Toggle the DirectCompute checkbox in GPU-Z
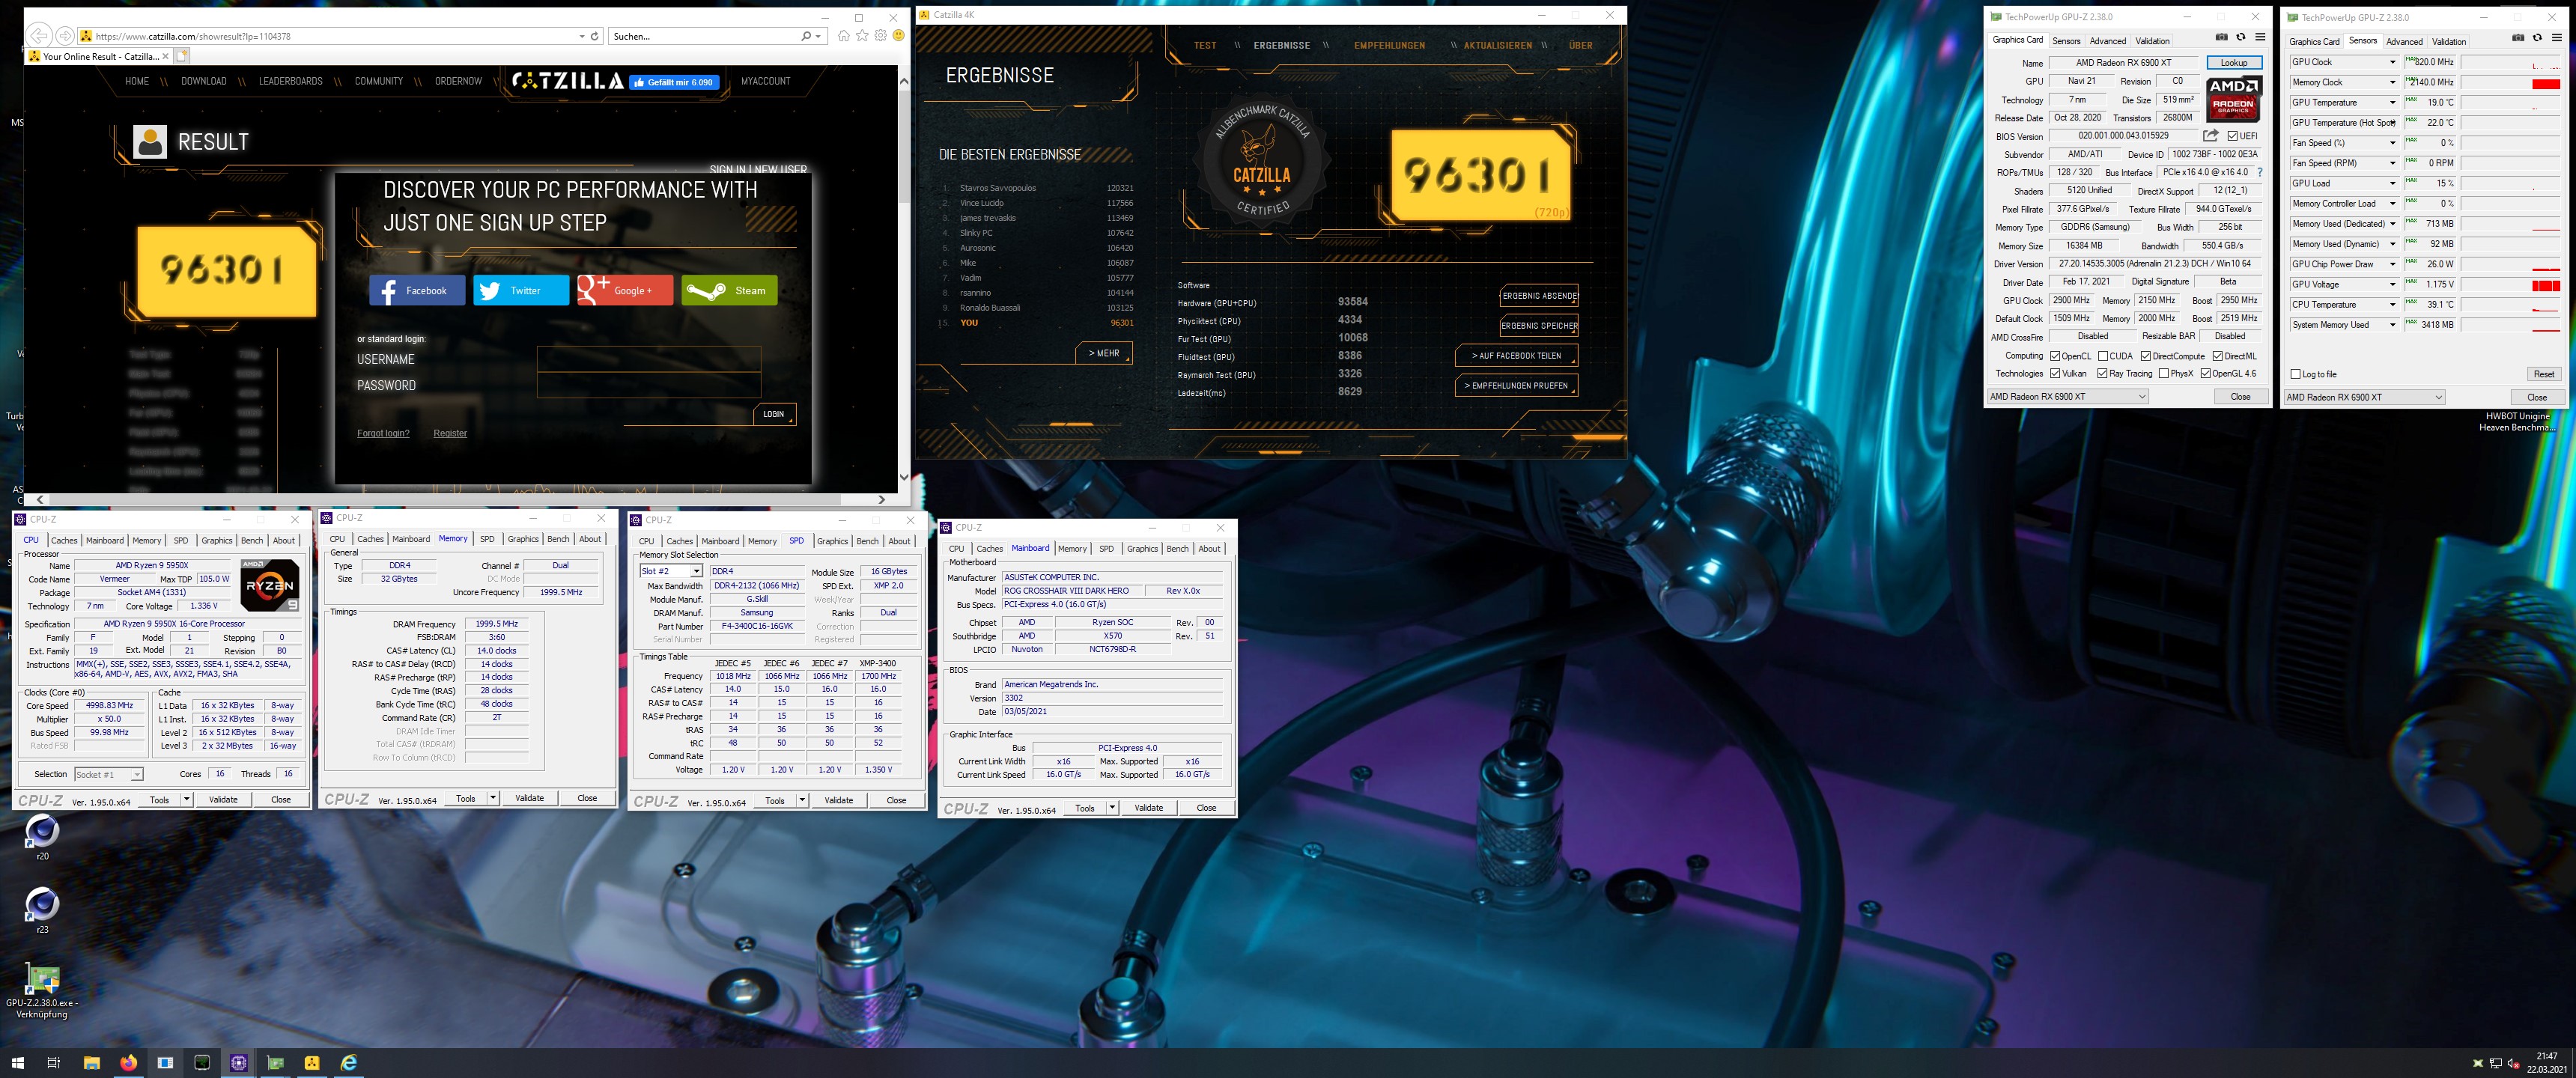This screenshot has width=2576, height=1078. click(2146, 356)
